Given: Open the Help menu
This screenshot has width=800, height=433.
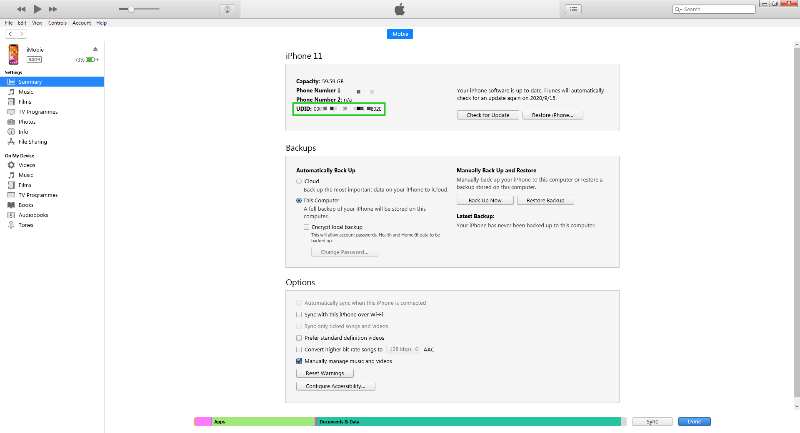Looking at the screenshot, I should tap(101, 23).
